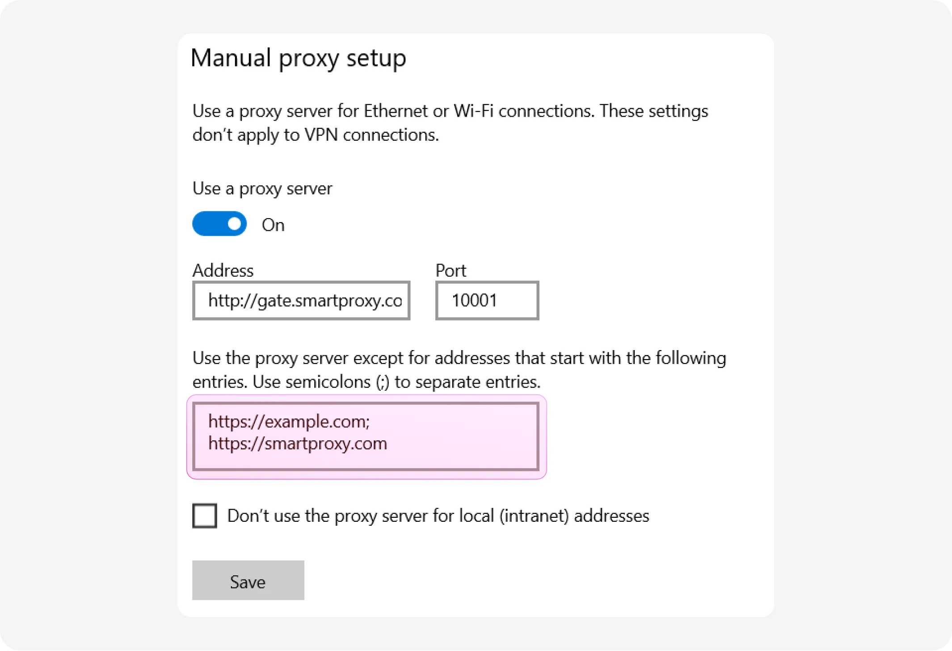Viewport: 952px width, 651px height.
Task: Click the white knob of the proxy toggle
Action: 234,224
